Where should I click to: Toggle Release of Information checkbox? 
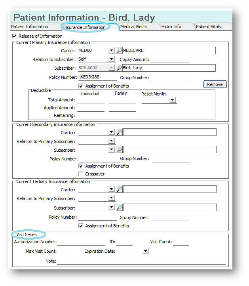(x=14, y=36)
